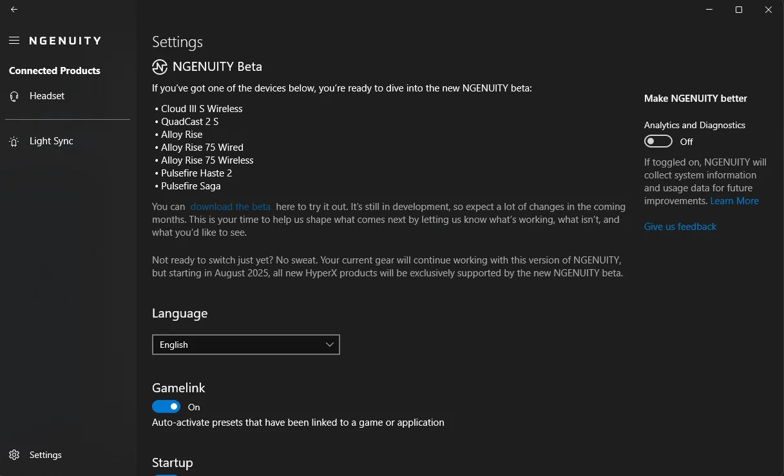784x476 pixels.
Task: Open the hamburger navigation menu
Action: click(x=14, y=41)
